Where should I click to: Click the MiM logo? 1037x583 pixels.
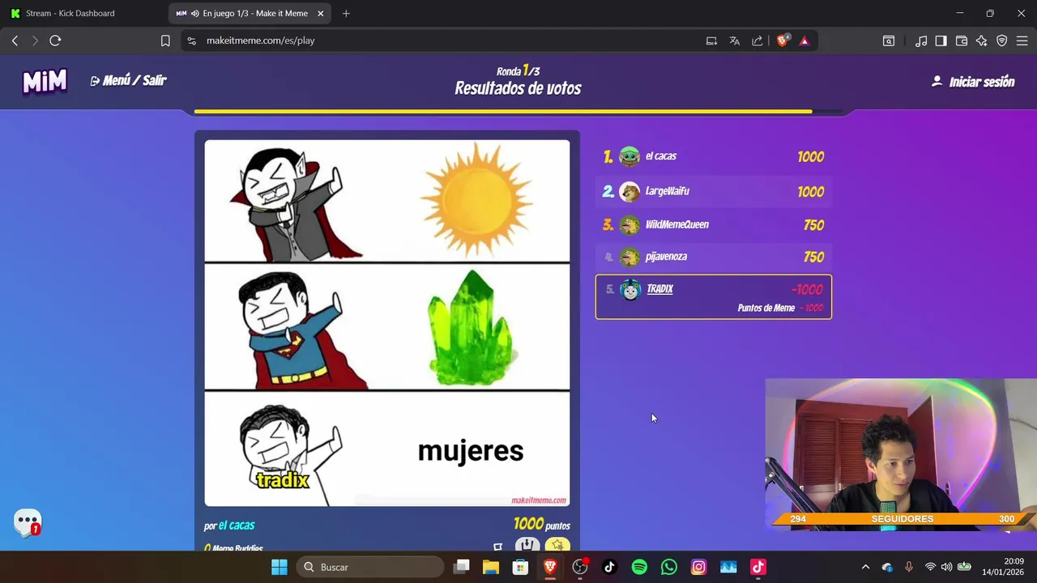click(x=45, y=81)
